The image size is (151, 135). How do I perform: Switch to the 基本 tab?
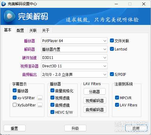coord(8,30)
